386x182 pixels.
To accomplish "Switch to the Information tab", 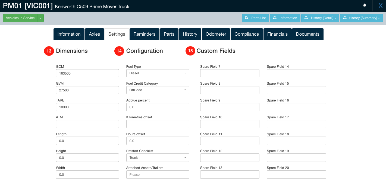I will pos(69,34).
